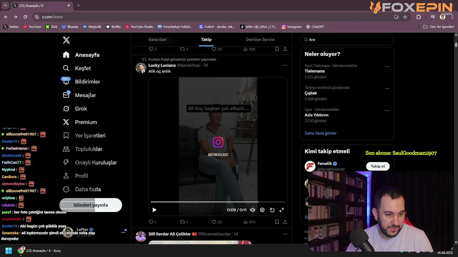Screen dimensions: 458x257
Task: Open Mesajlar envelope in sidebar
Action: 79,95
